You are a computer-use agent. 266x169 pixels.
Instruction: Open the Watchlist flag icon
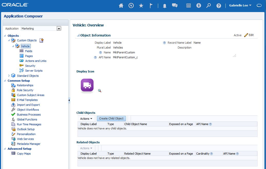[x=151, y=6]
